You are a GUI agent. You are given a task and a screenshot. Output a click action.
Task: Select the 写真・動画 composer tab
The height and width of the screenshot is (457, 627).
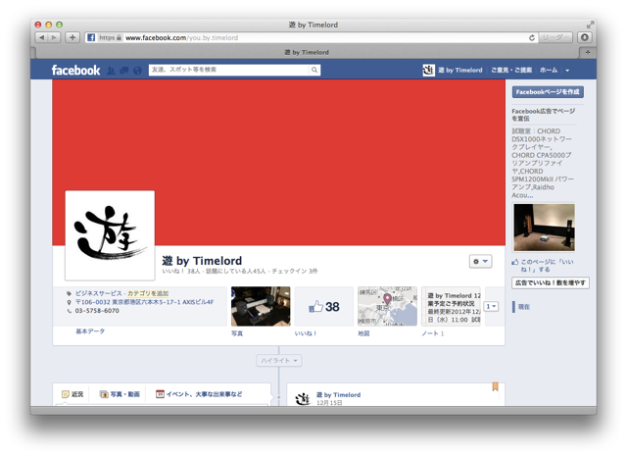coord(120,394)
